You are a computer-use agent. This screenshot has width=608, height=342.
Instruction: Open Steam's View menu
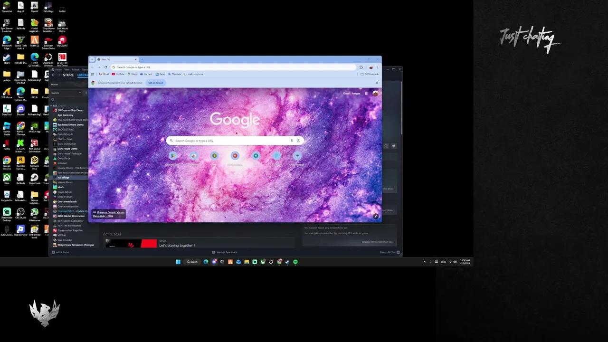66,69
